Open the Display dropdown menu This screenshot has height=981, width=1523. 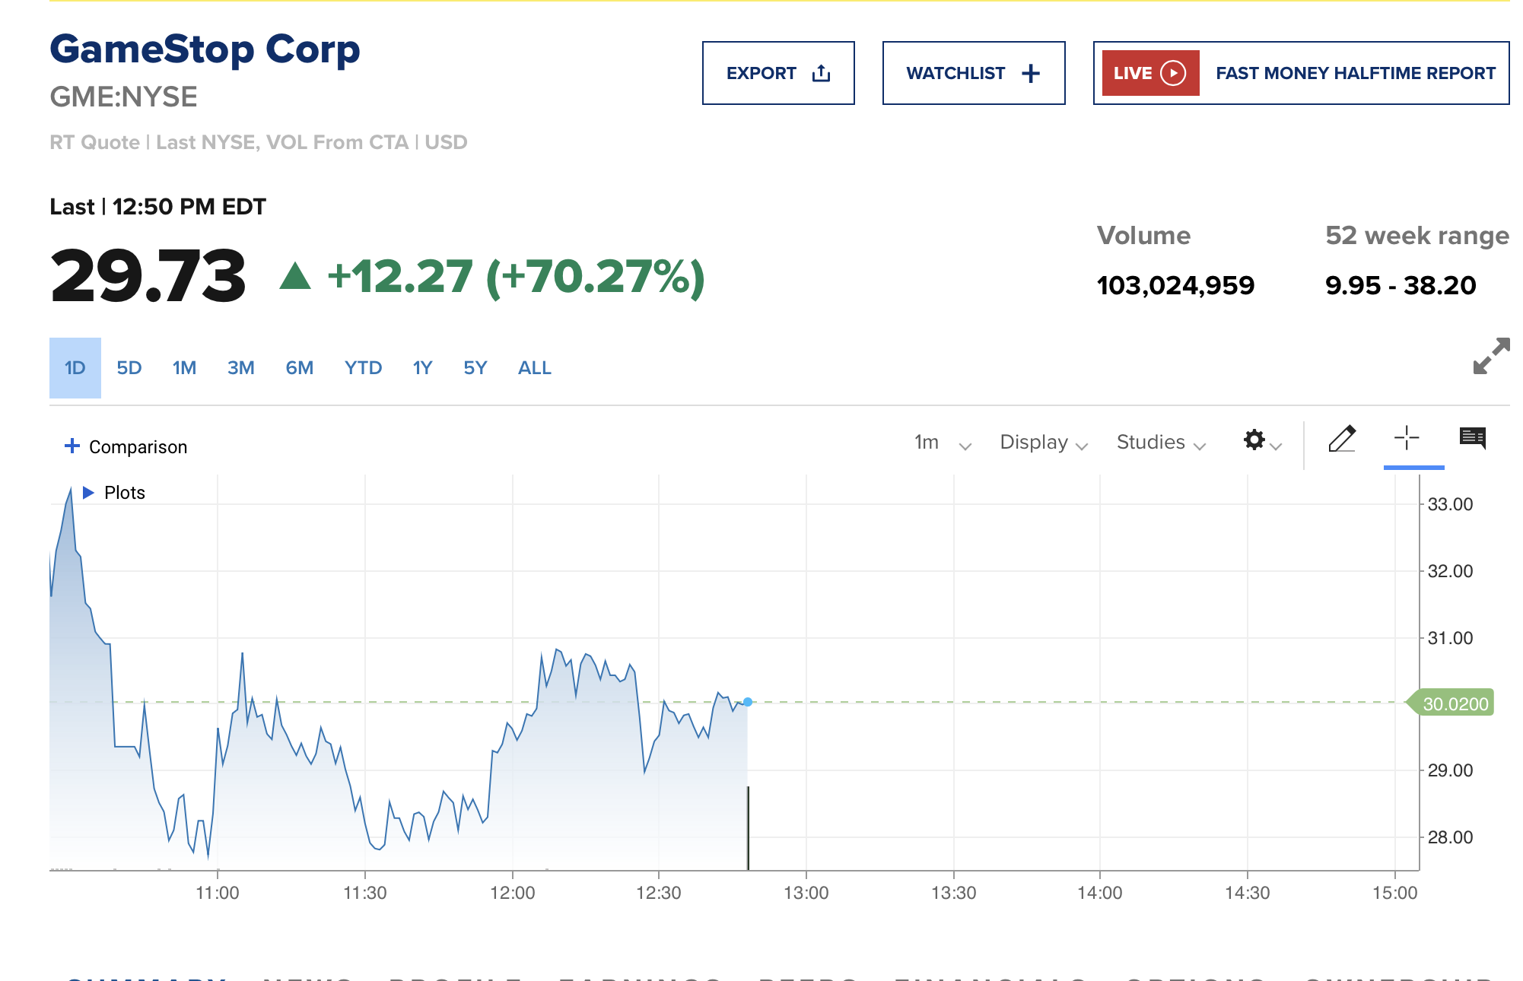tap(1043, 443)
